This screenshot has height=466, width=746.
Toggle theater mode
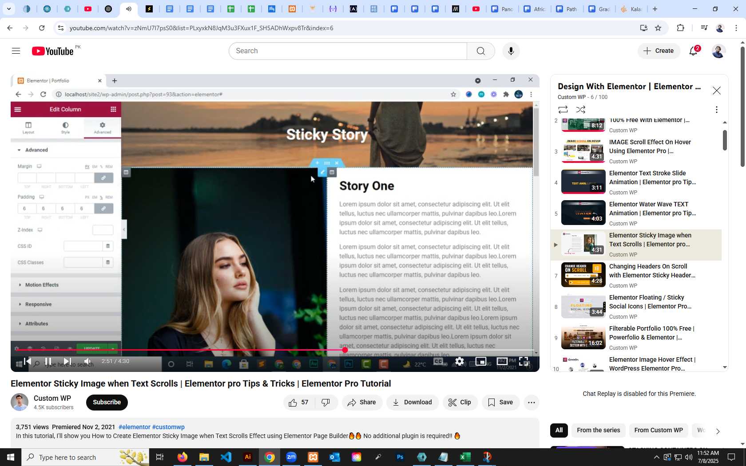502,361
